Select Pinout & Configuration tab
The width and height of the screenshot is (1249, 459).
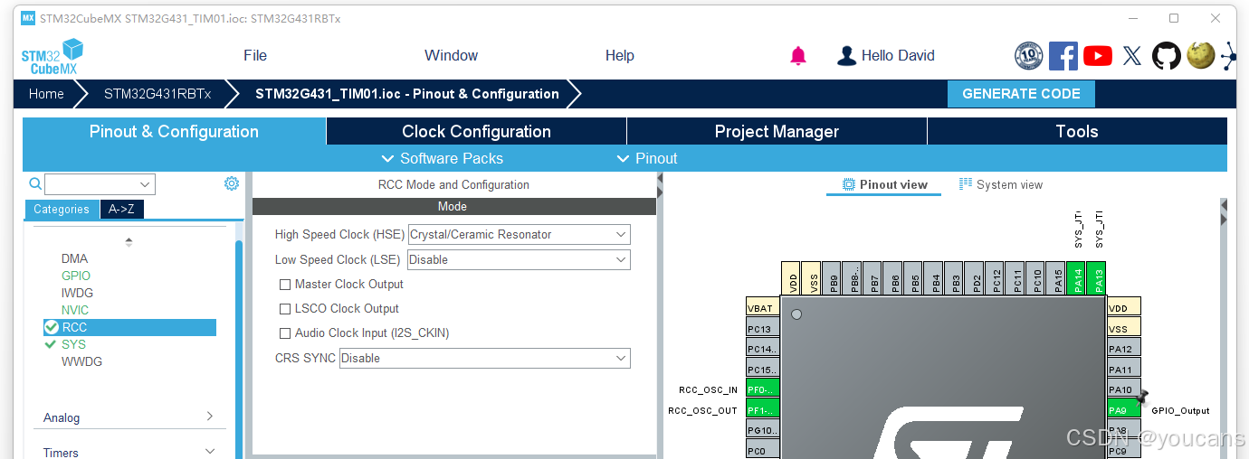point(174,131)
